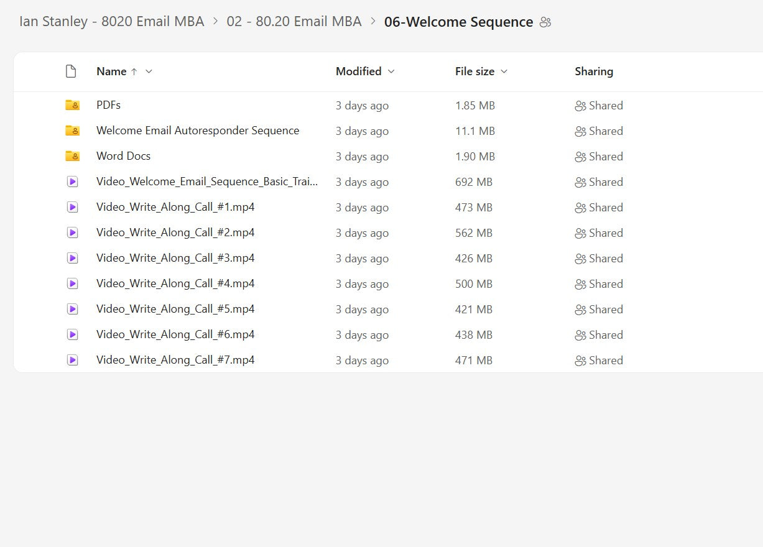This screenshot has height=547, width=763.
Task: Click the 06-Welcome Sequence breadcrumb title
Action: (459, 22)
